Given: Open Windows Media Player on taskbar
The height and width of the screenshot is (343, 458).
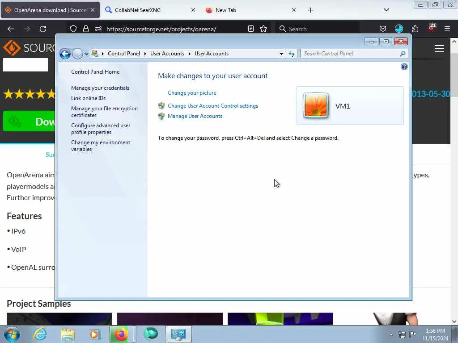Looking at the screenshot, I should [x=94, y=334].
